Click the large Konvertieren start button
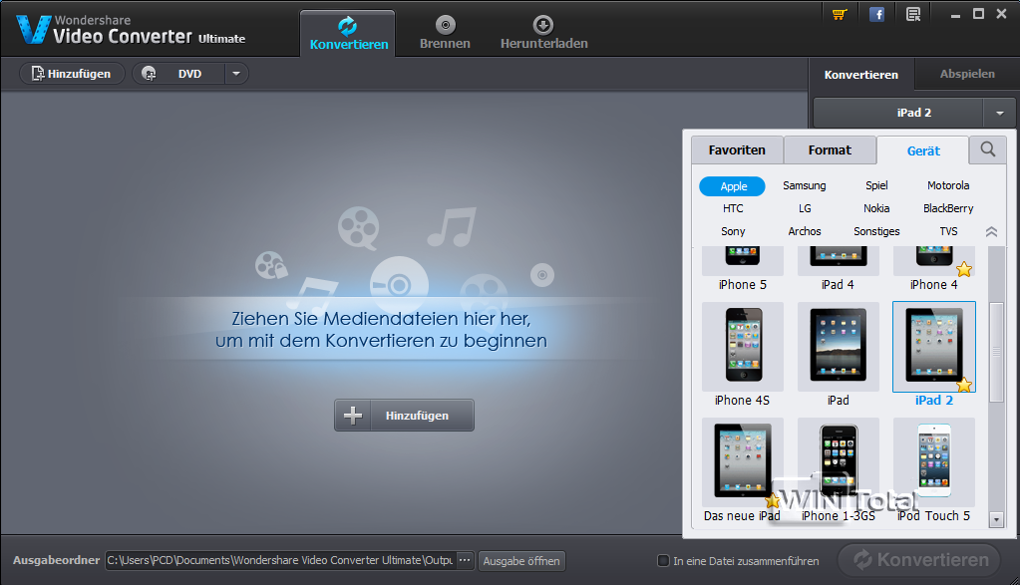 [x=918, y=560]
